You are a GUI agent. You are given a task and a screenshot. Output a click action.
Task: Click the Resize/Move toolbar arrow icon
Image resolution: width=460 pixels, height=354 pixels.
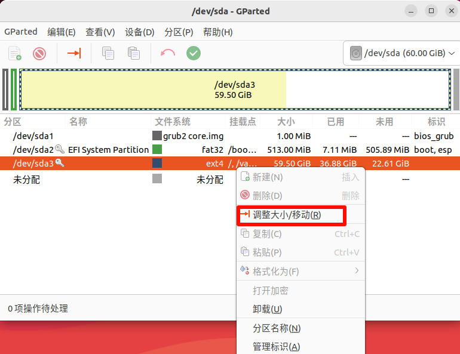tap(74, 53)
